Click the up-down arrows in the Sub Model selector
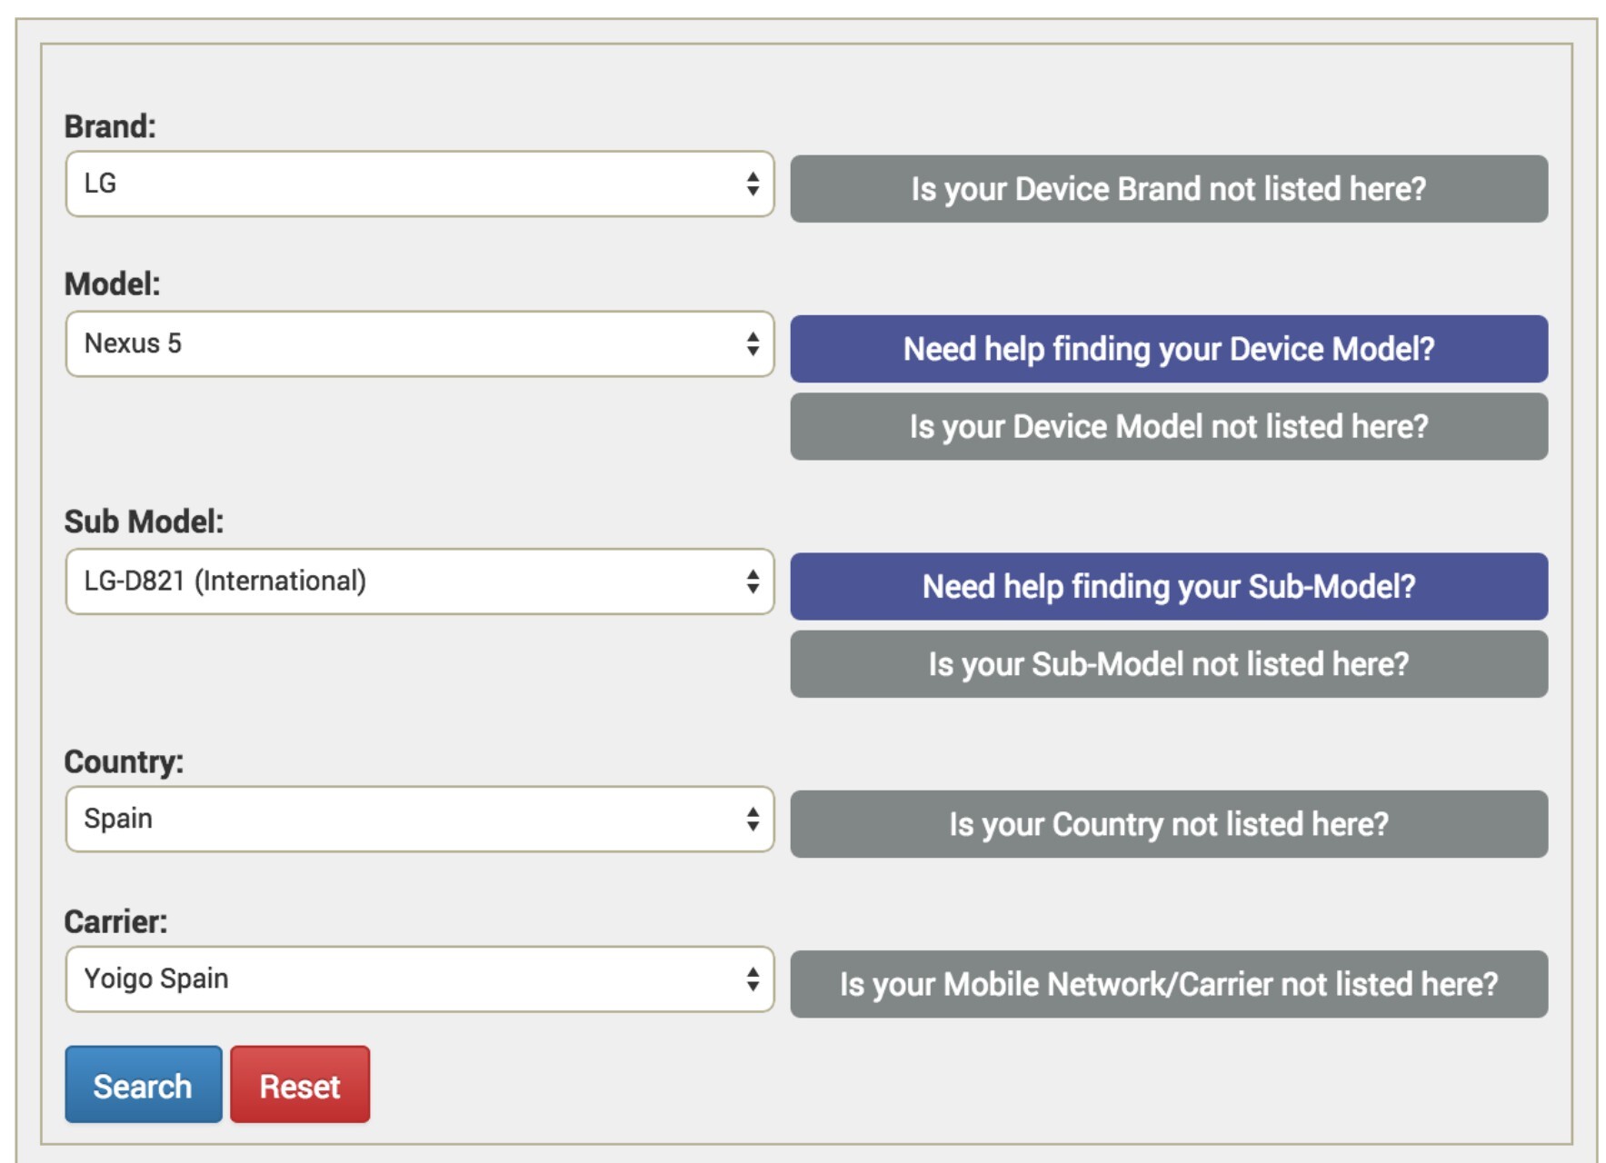 point(753,581)
